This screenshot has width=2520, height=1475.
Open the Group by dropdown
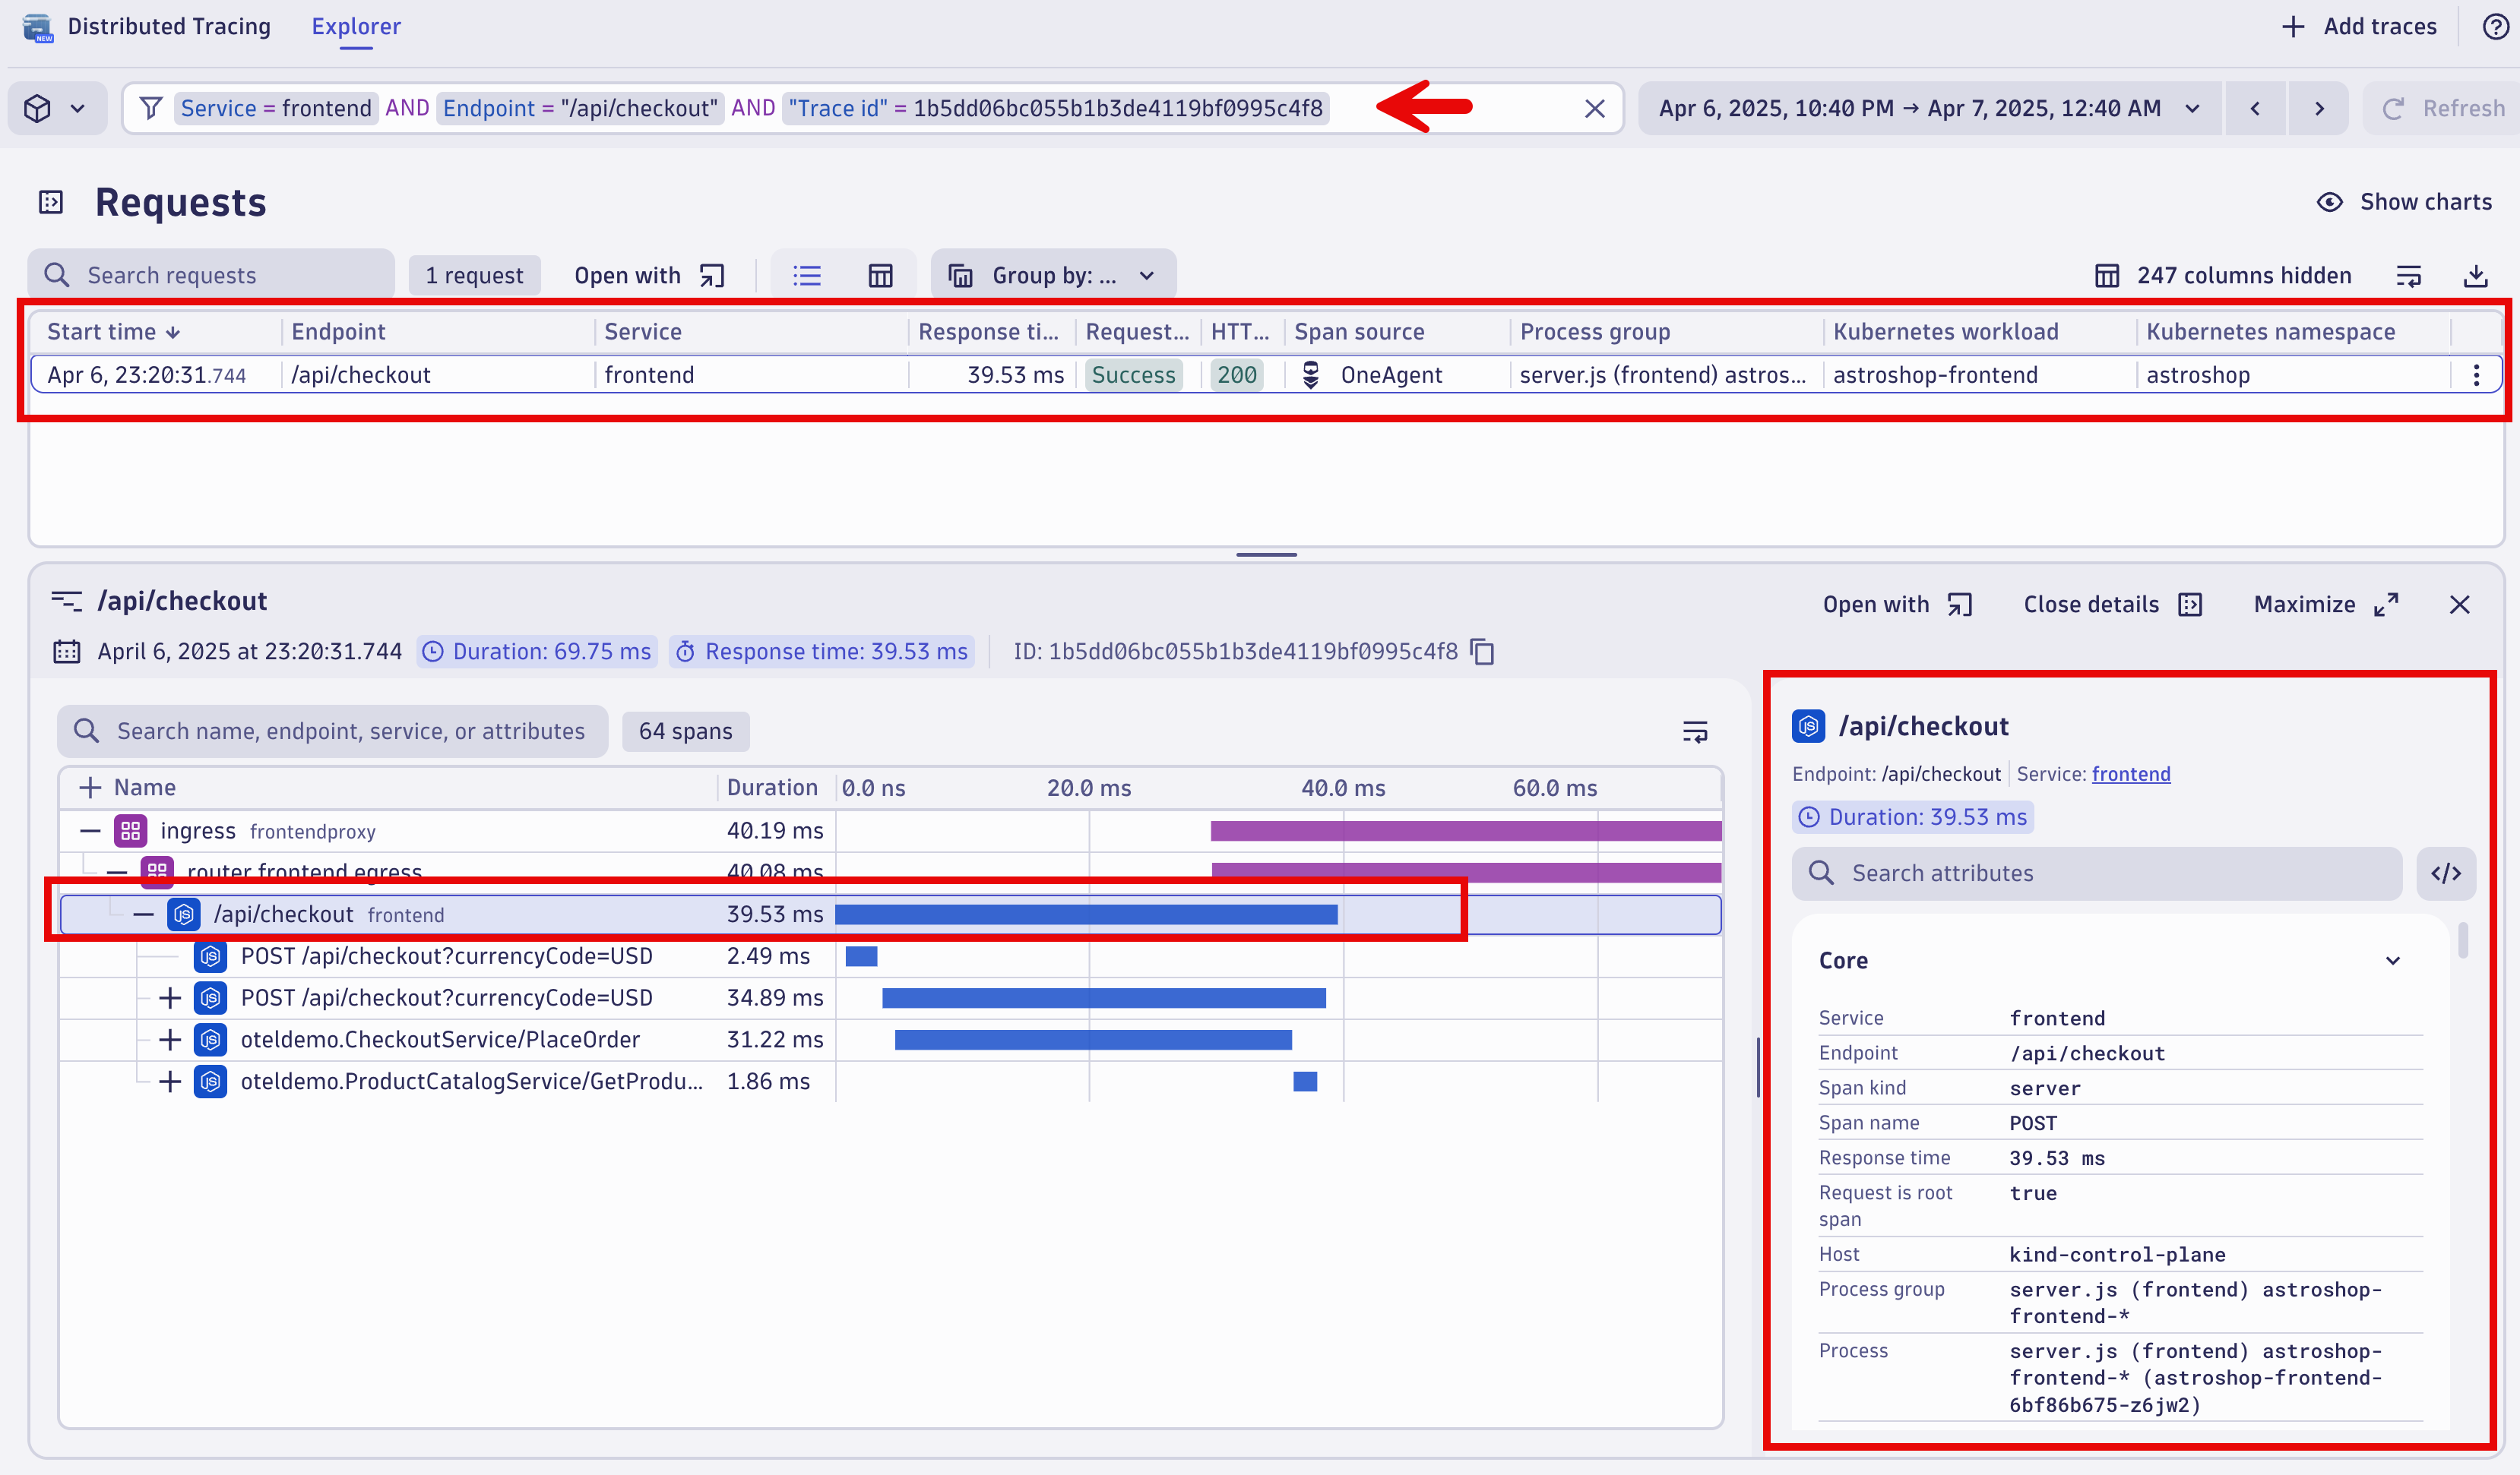point(1053,275)
